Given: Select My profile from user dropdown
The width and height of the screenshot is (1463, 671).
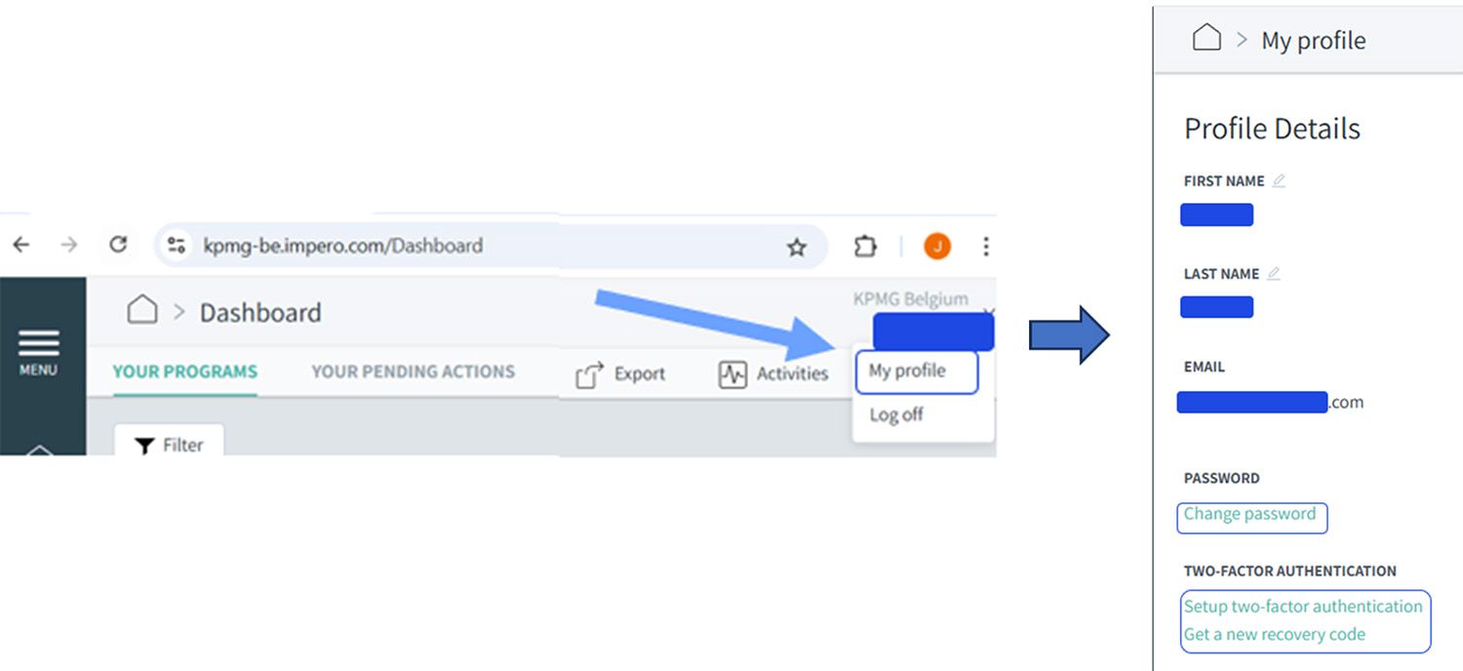Looking at the screenshot, I should pos(917,372).
